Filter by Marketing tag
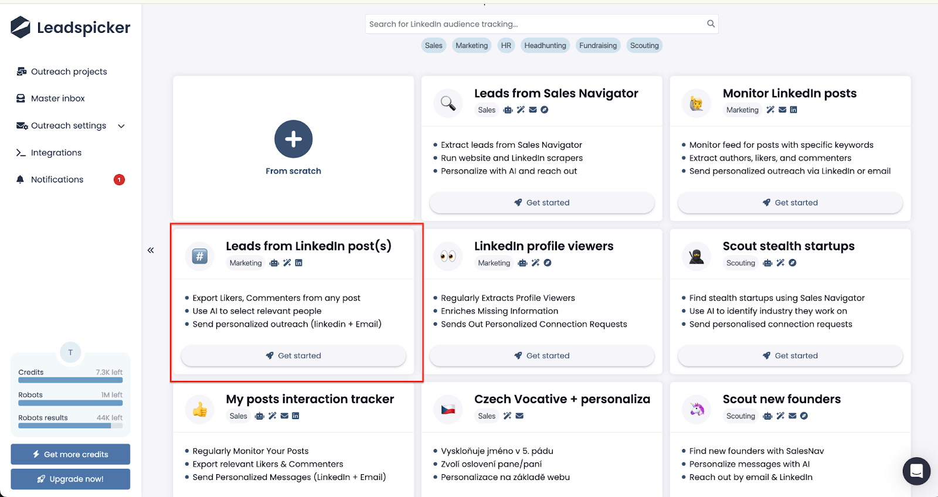 [x=471, y=46]
